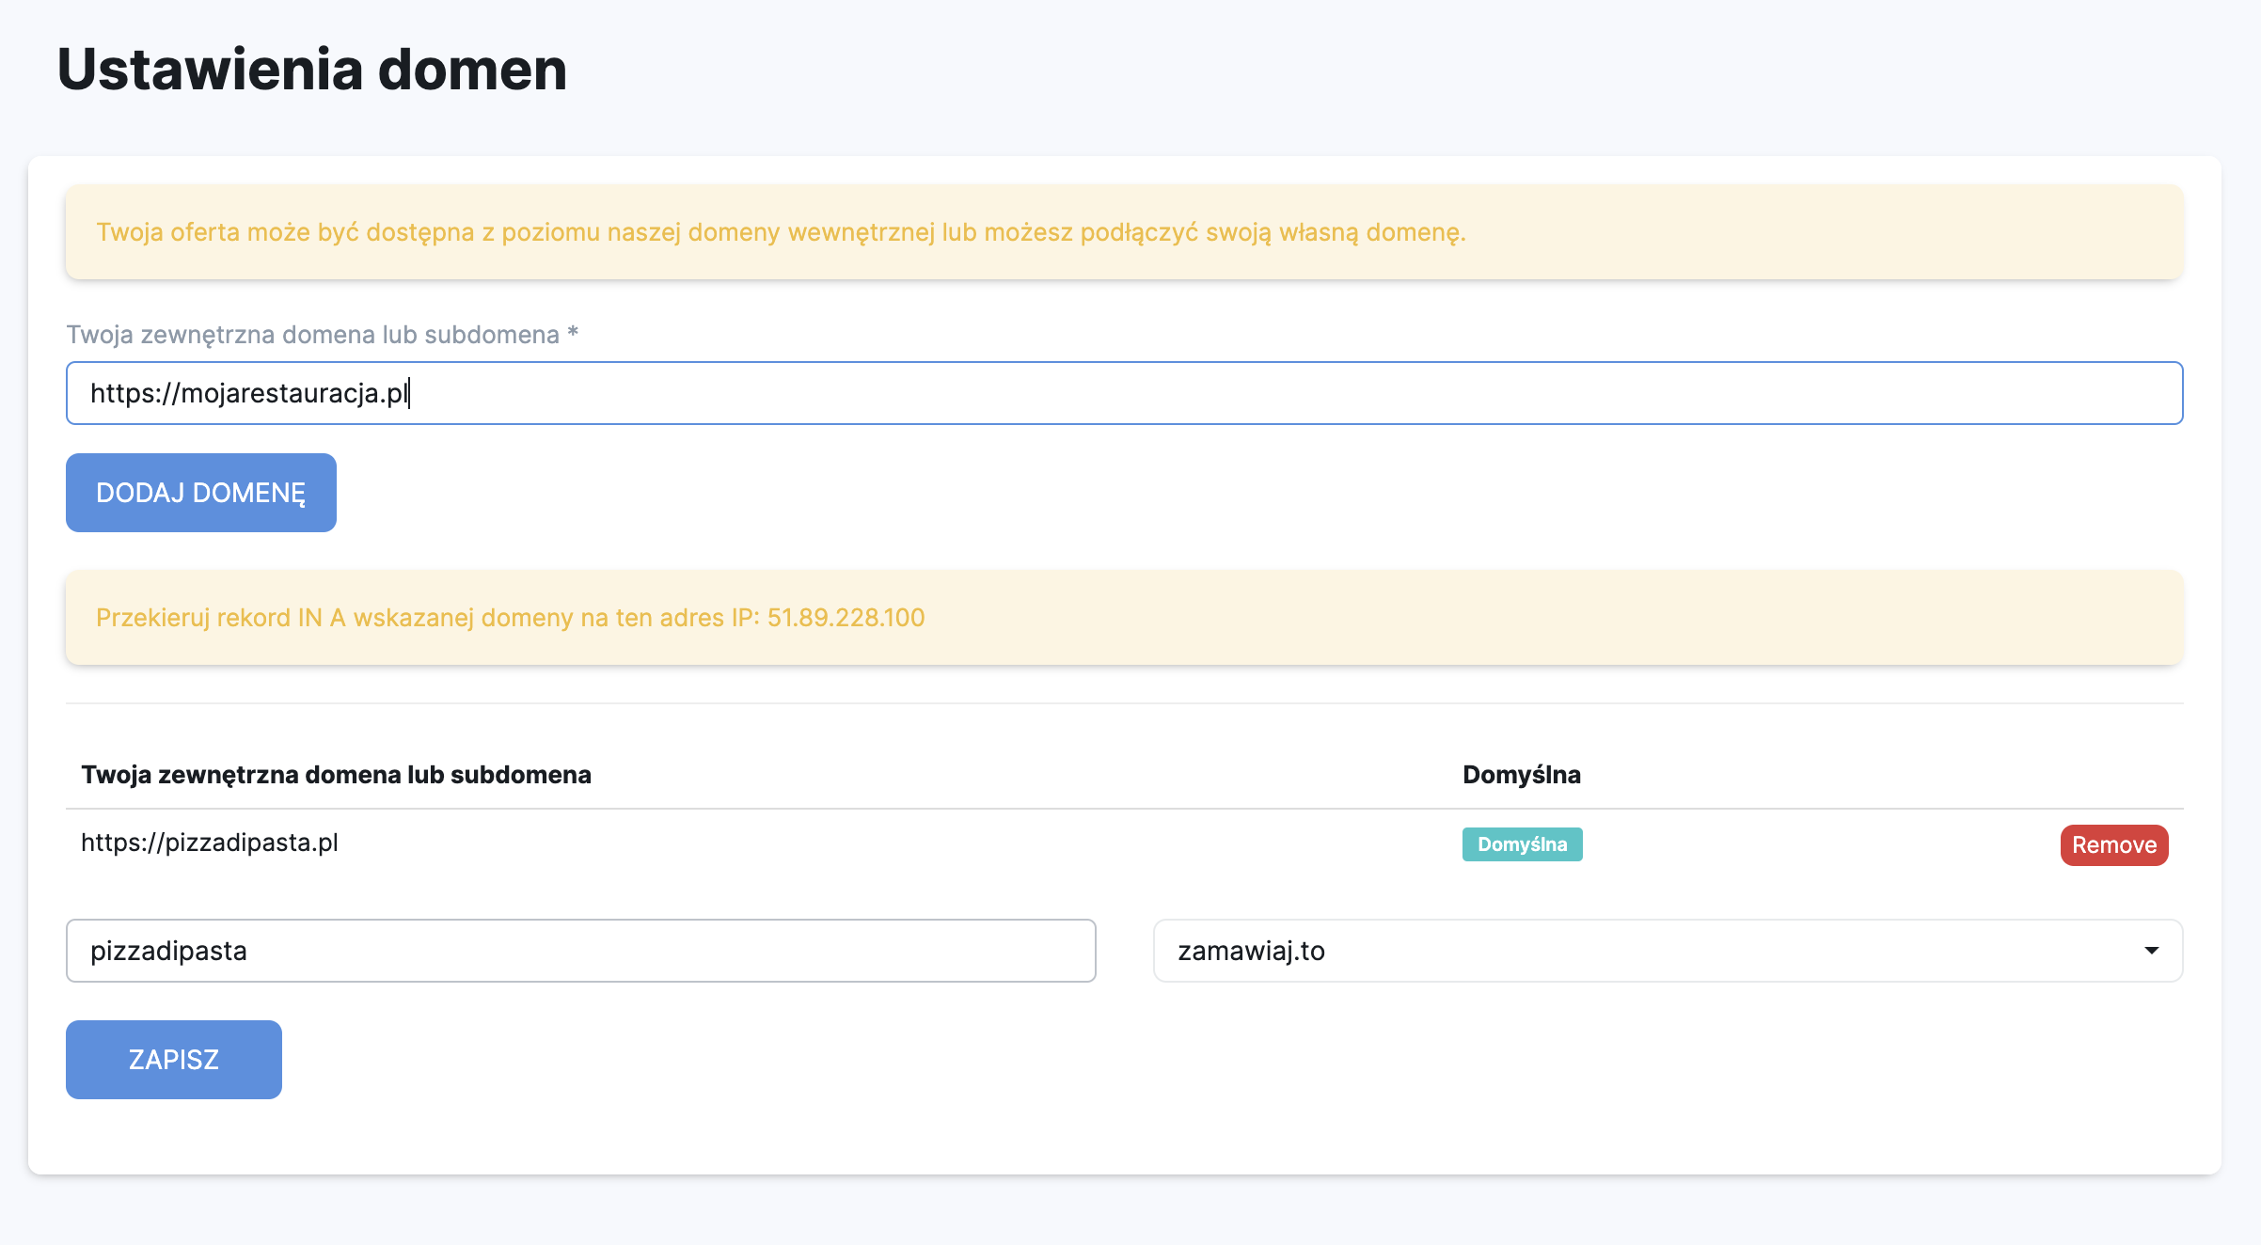Remove the pizzadipasta.pl domain
2261x1245 pixels.
click(2113, 844)
